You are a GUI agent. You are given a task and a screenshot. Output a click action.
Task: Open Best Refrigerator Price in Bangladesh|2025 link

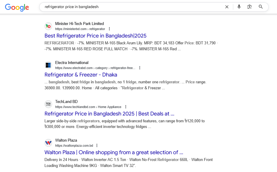[x=96, y=36]
